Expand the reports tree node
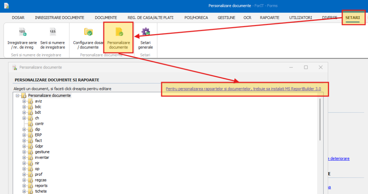The width and height of the screenshot is (368, 194). pos(24,186)
